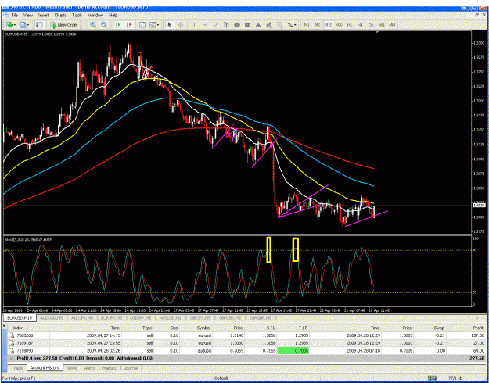Open the File menu
This screenshot has height=383, width=489.
click(x=14, y=15)
